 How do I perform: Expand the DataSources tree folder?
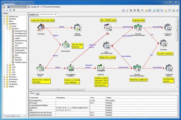[x=5, y=16]
